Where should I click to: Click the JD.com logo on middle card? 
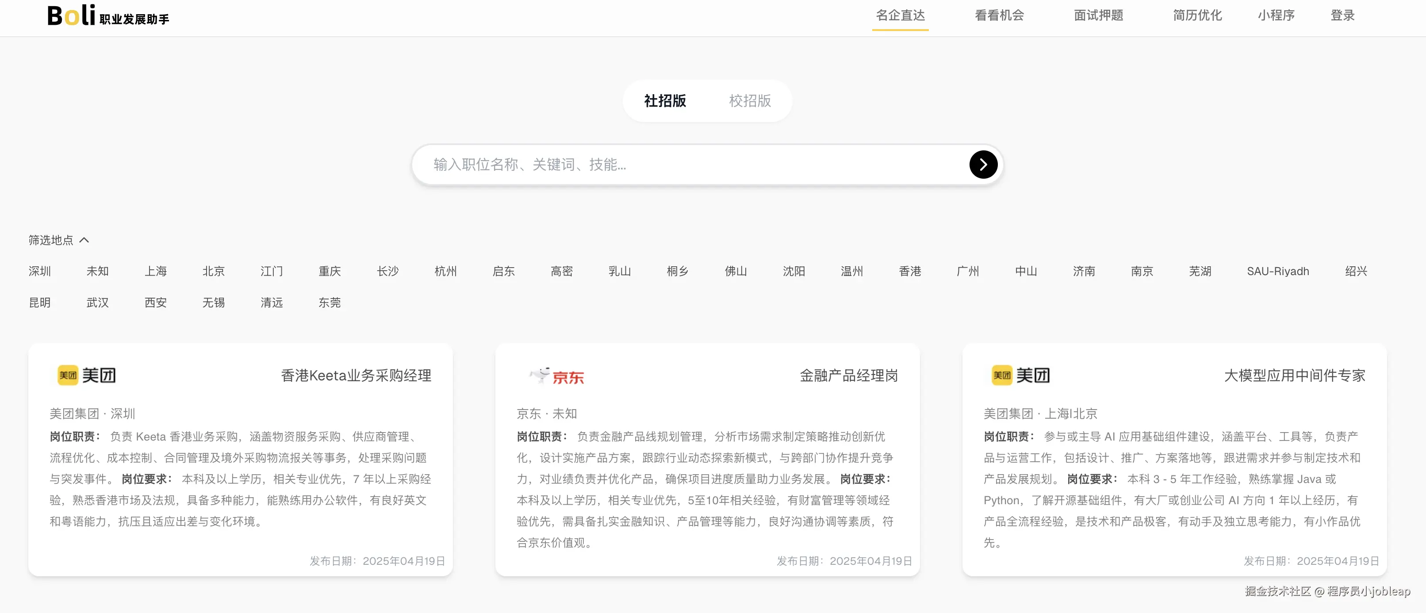[x=556, y=376]
